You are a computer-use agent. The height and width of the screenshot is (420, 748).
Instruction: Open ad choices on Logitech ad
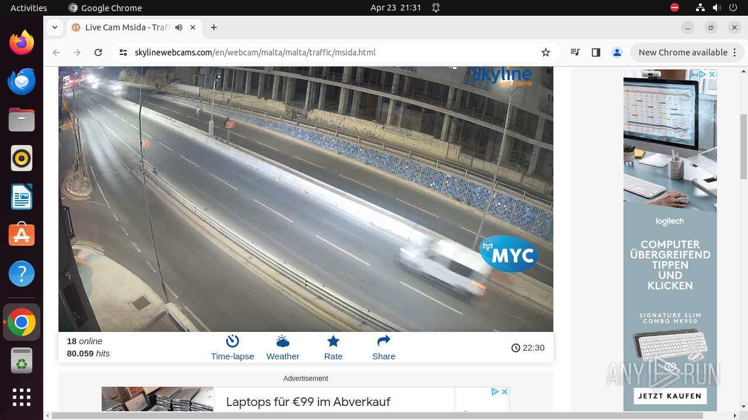click(x=703, y=74)
